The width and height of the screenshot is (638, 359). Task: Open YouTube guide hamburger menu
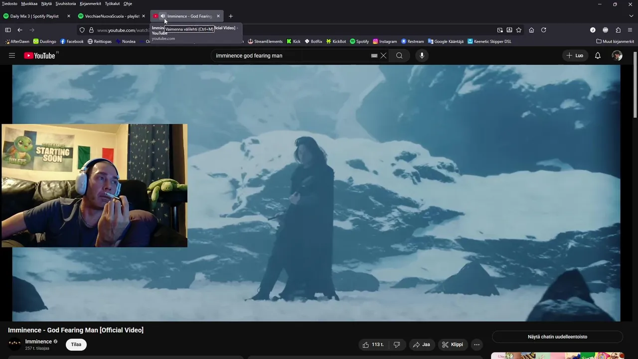12,55
